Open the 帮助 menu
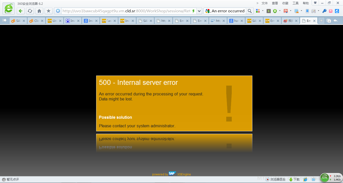343x183 pixels. (x=306, y=3)
